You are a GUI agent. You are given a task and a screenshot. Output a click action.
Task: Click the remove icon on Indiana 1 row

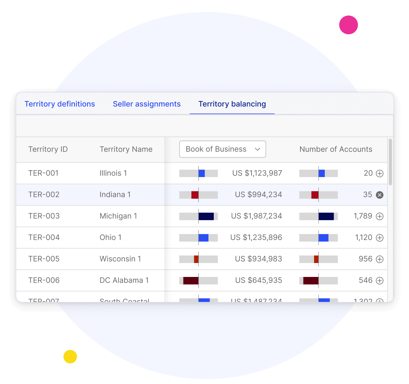point(380,195)
